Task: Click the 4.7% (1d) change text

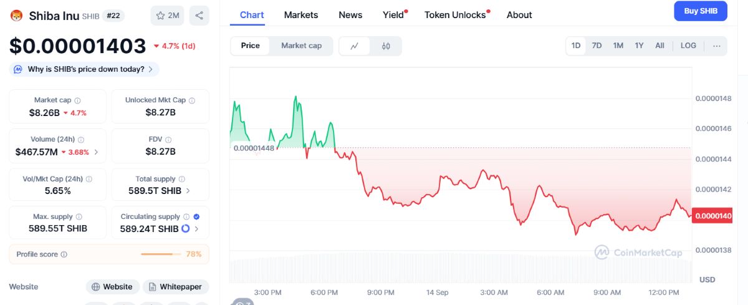Action: pos(178,46)
